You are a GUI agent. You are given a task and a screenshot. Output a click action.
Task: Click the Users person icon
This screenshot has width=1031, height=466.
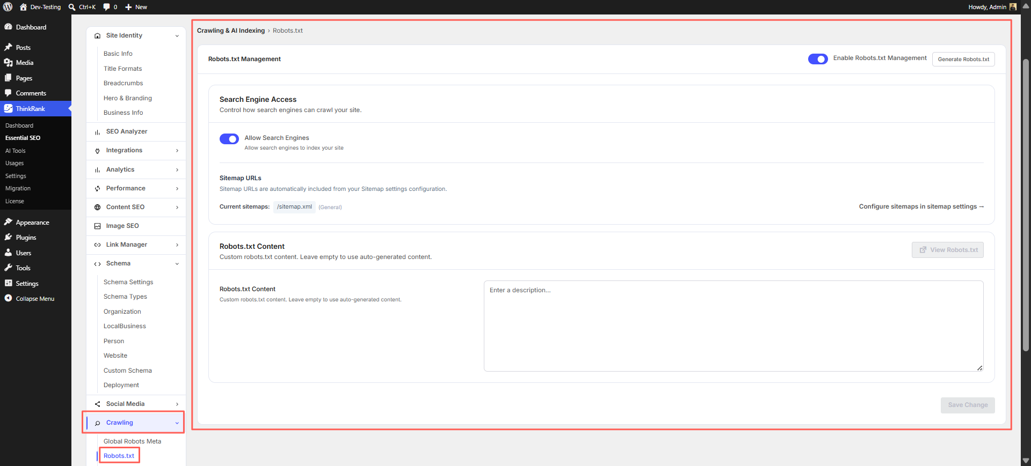pos(8,253)
